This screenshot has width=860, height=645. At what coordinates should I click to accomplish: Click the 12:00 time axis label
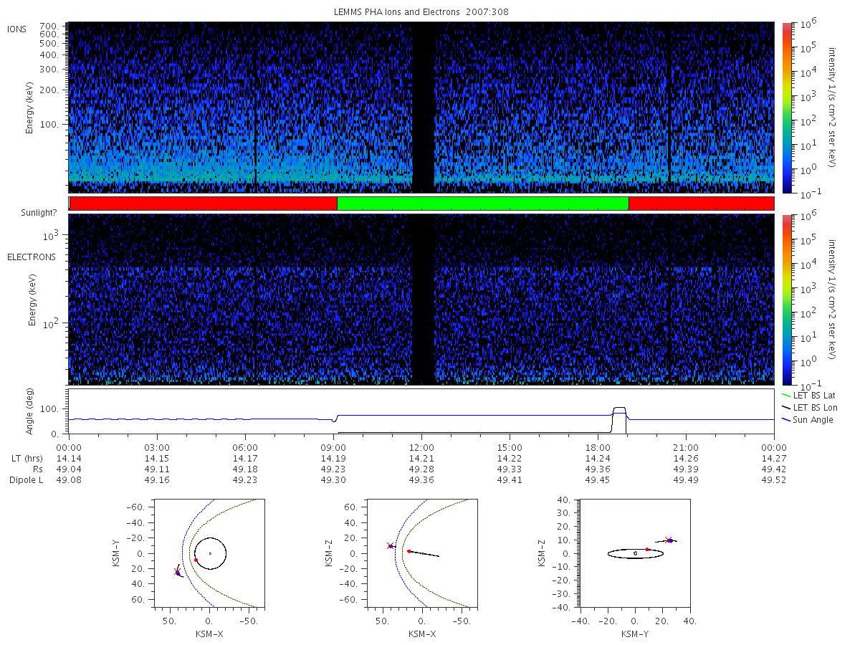coord(421,446)
